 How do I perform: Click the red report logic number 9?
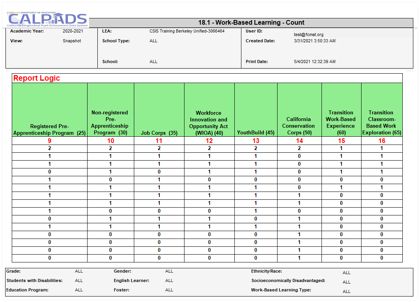pos(49,141)
